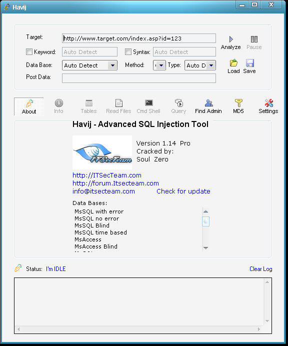
Task: Click the log scroll right arrow
Action: point(259,329)
